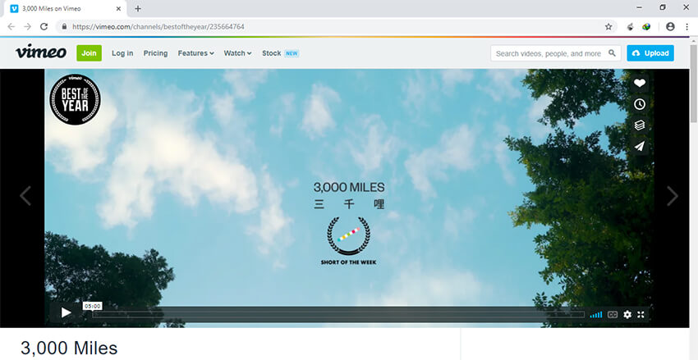Open the Watch dropdown menu
Viewport: 698px width, 360px height.
(x=237, y=53)
